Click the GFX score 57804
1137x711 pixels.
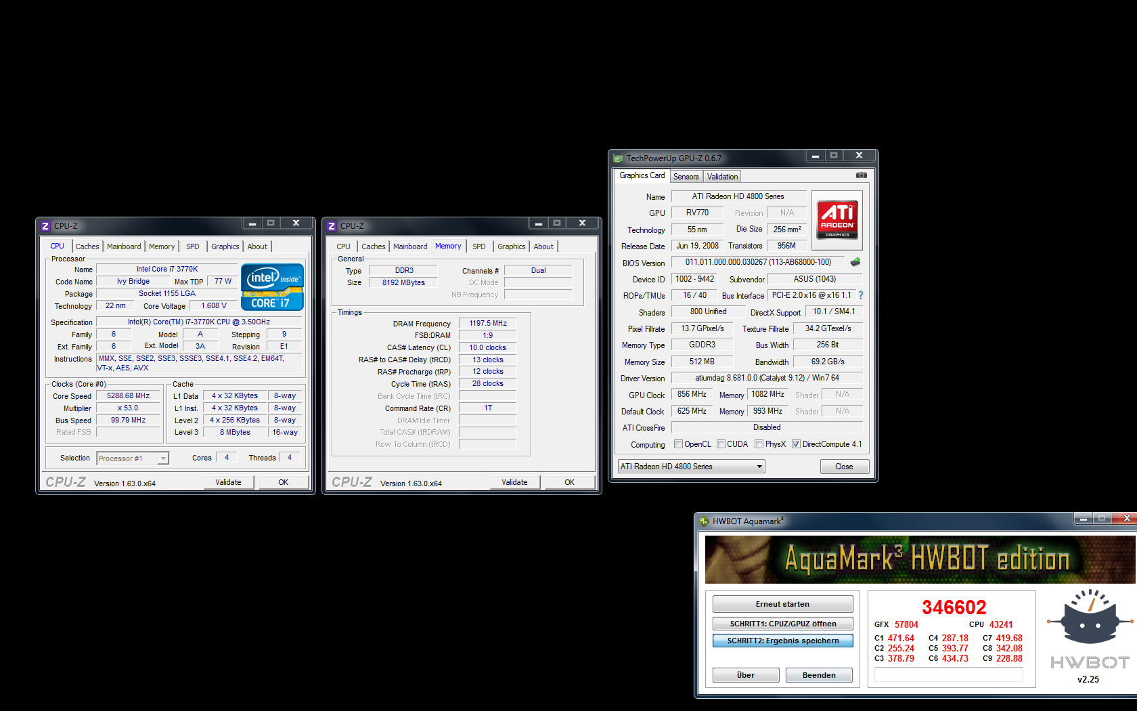[906, 625]
